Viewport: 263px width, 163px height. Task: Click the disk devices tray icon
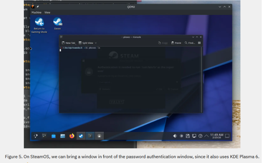pyautogui.click(x=188, y=136)
